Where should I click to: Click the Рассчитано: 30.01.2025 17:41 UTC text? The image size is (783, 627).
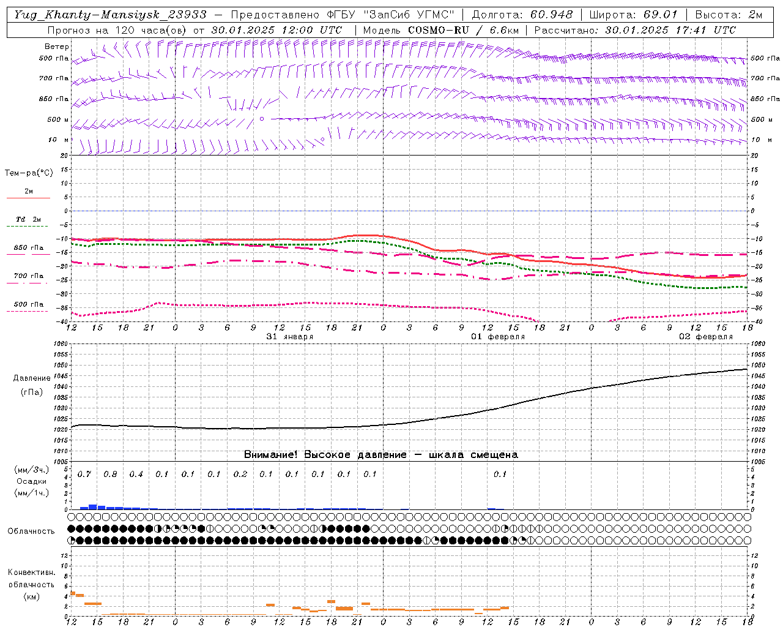click(635, 30)
